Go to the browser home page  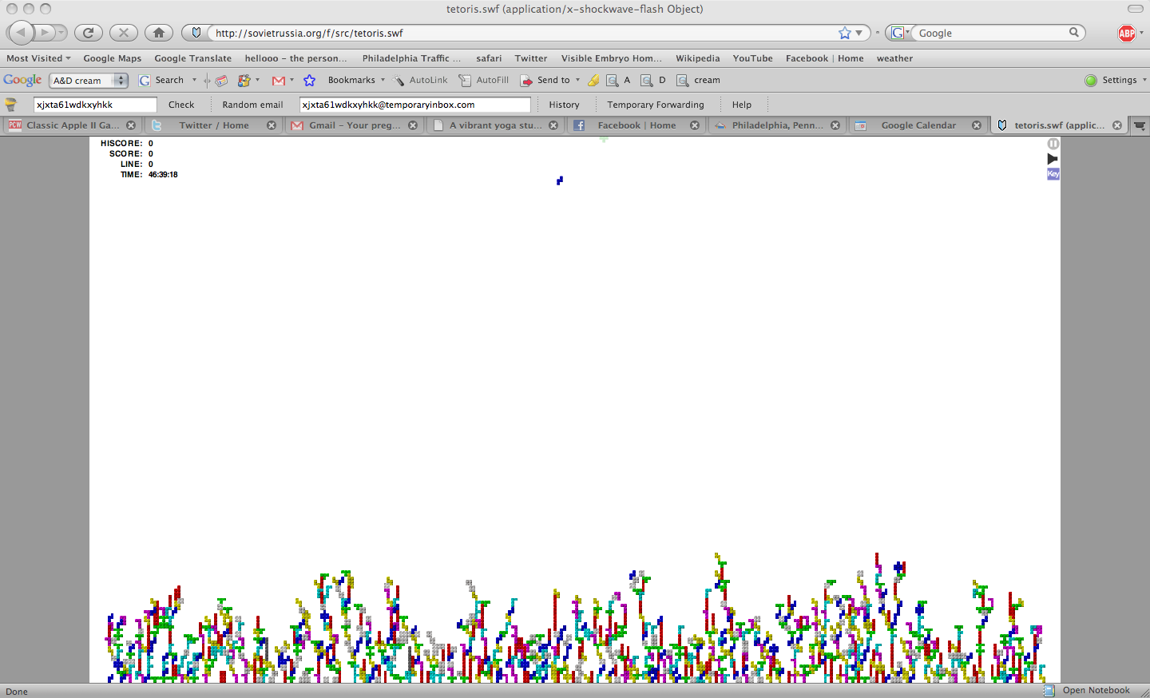pos(158,33)
